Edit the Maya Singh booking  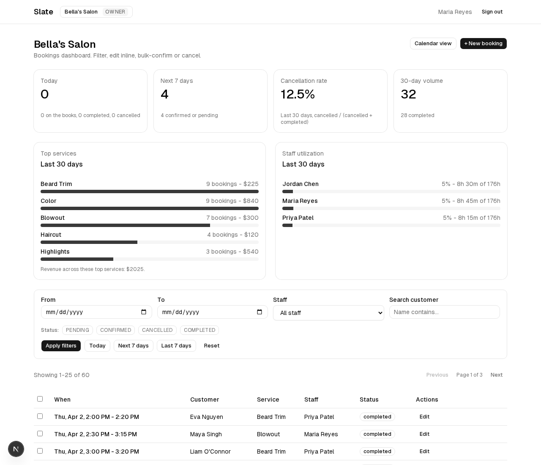point(424,434)
